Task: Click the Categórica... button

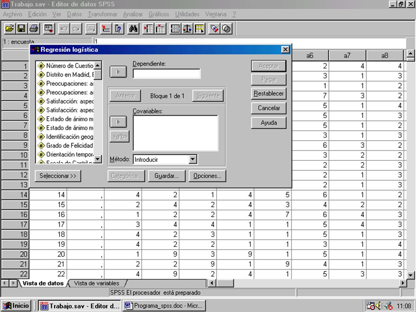Action: [126, 175]
